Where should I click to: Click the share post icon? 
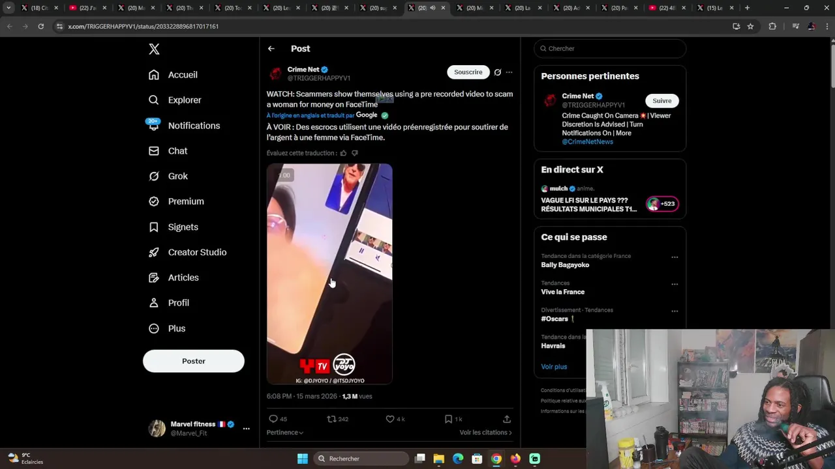point(507,419)
